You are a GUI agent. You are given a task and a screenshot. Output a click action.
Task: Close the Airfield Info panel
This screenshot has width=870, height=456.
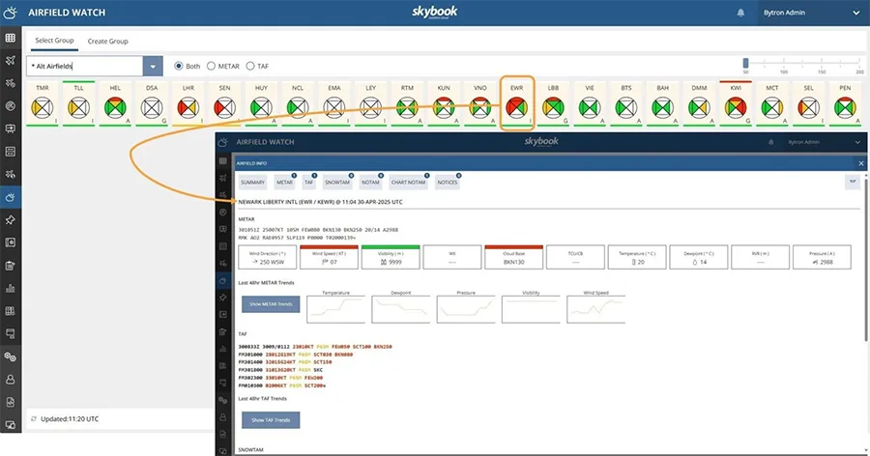point(860,163)
